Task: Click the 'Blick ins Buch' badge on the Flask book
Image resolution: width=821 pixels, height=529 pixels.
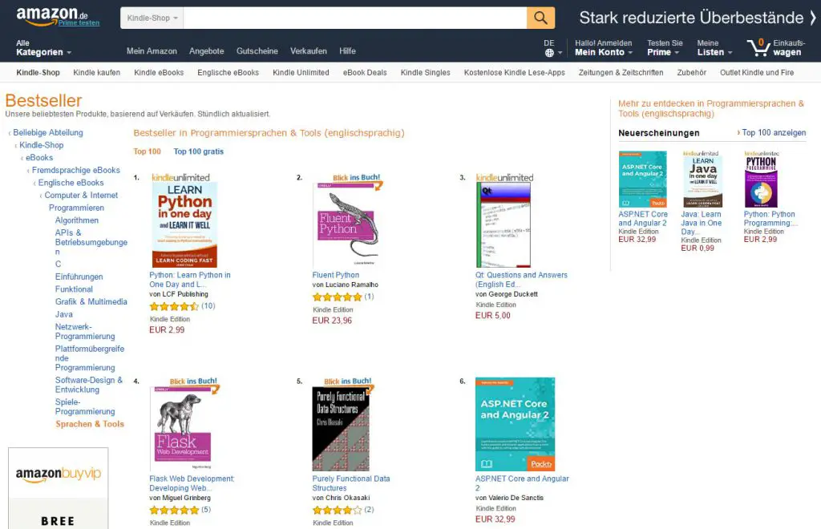Action: tap(189, 381)
